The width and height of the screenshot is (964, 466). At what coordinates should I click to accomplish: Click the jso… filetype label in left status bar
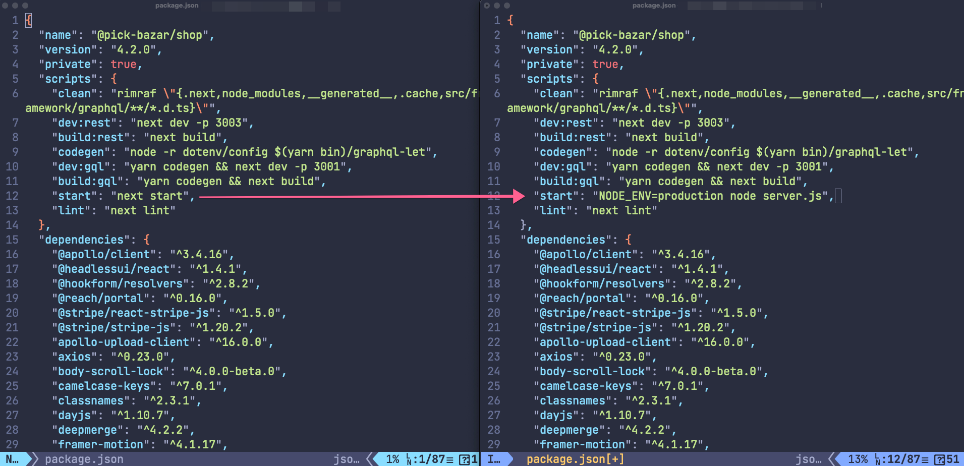tap(347, 459)
